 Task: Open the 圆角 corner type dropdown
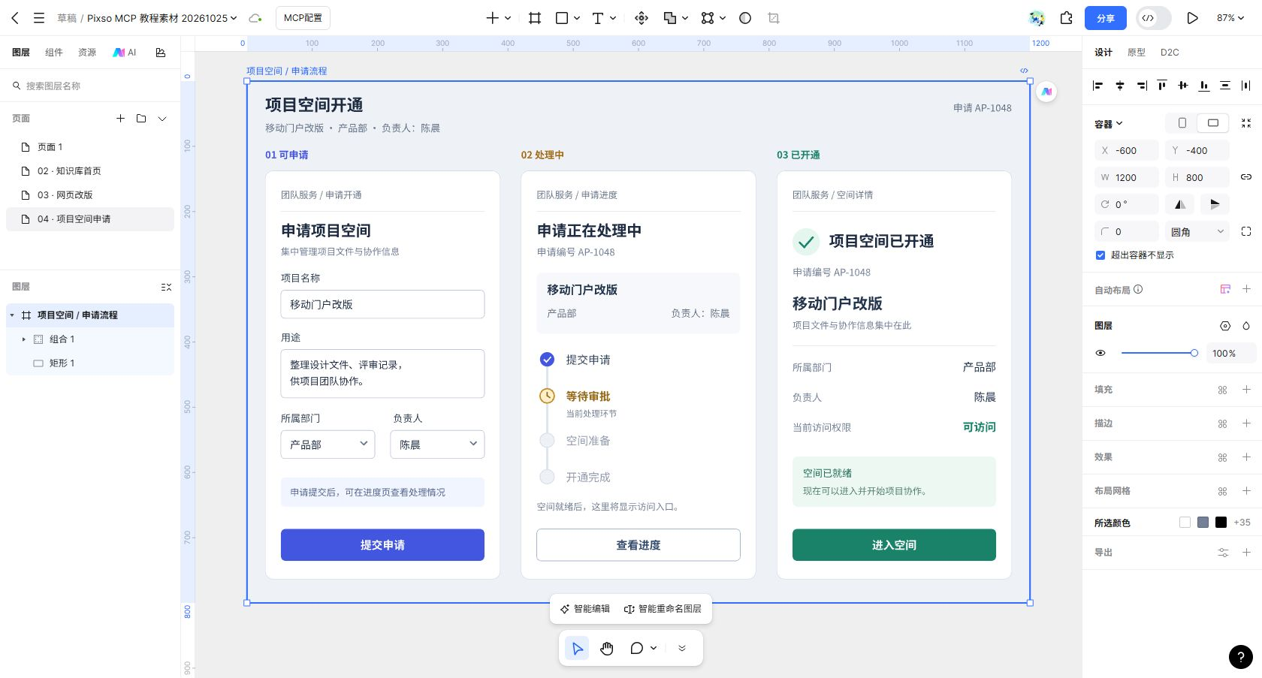point(1197,231)
